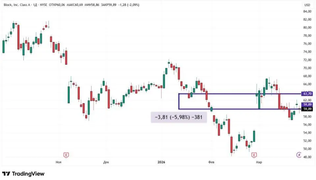The image size is (316, 180).
Task: Select the purple rectangle's top border
Action: point(230,94)
